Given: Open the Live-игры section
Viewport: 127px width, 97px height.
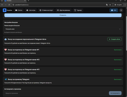Looking at the screenshot, I should tap(31, 10).
